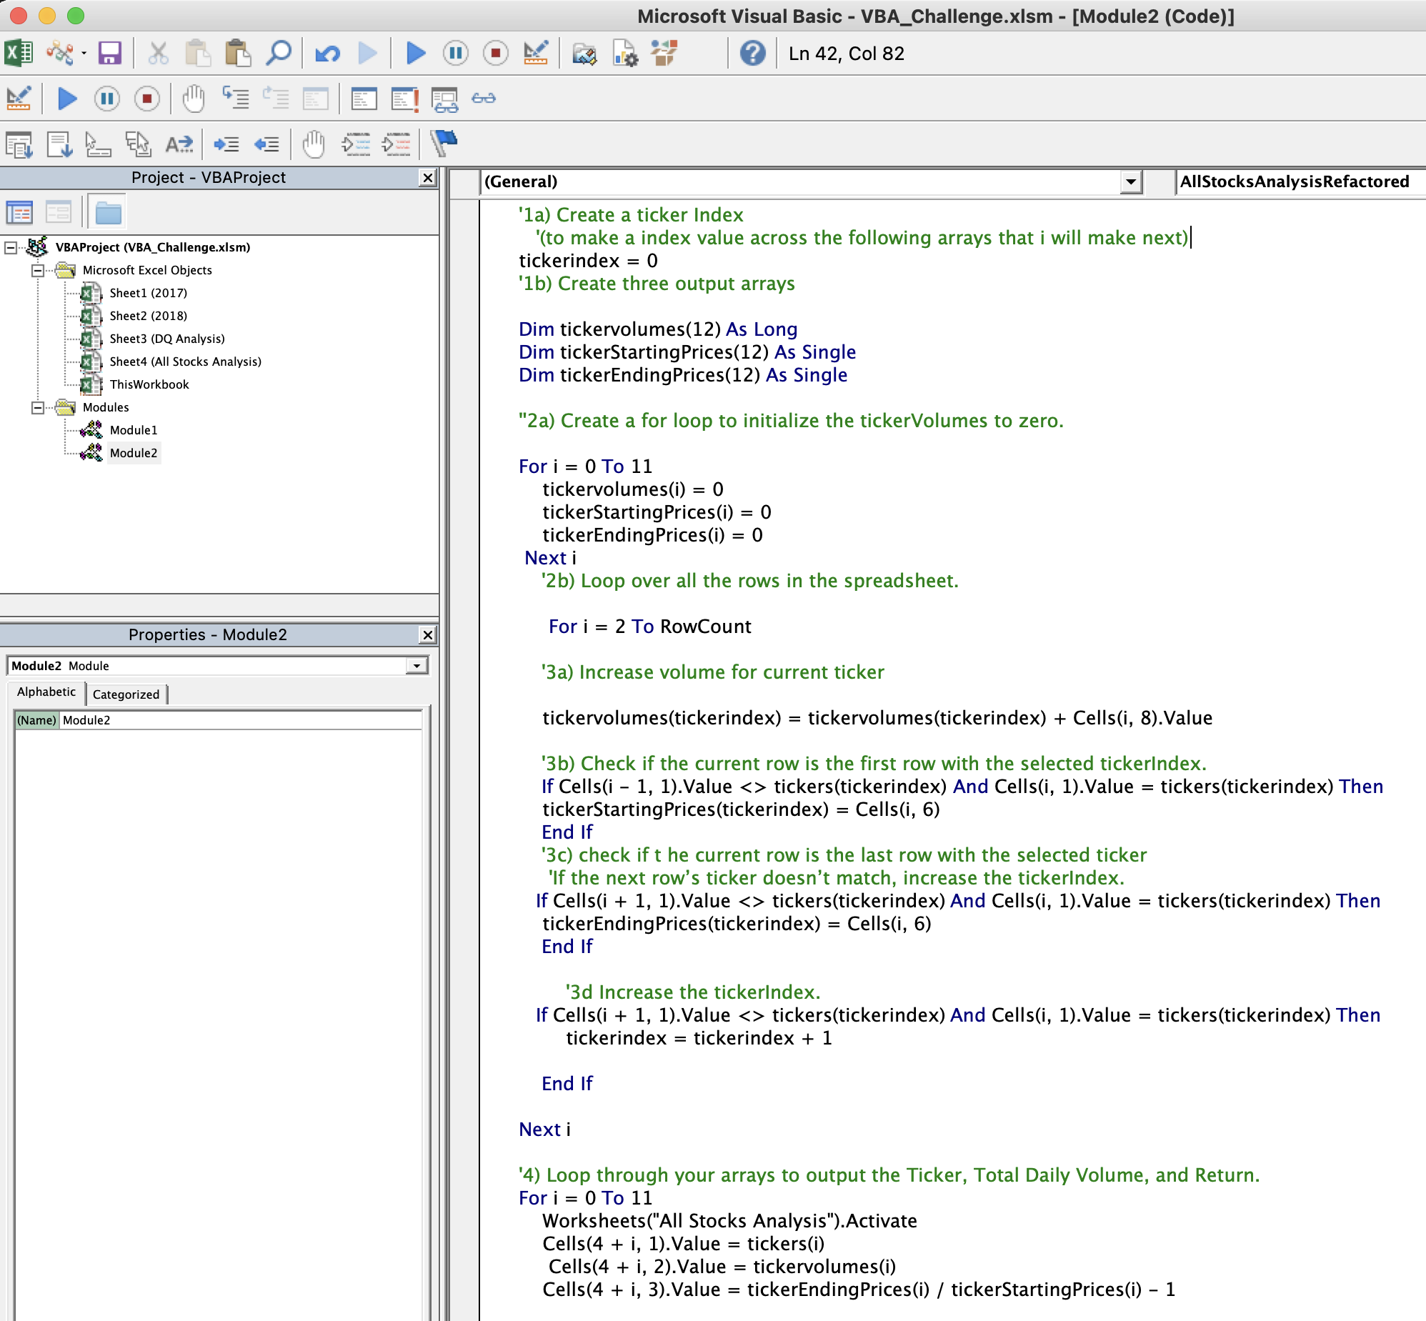Collapse the Microsoft Excel Objects folder
Image resolution: width=1426 pixels, height=1321 pixels.
coord(38,270)
